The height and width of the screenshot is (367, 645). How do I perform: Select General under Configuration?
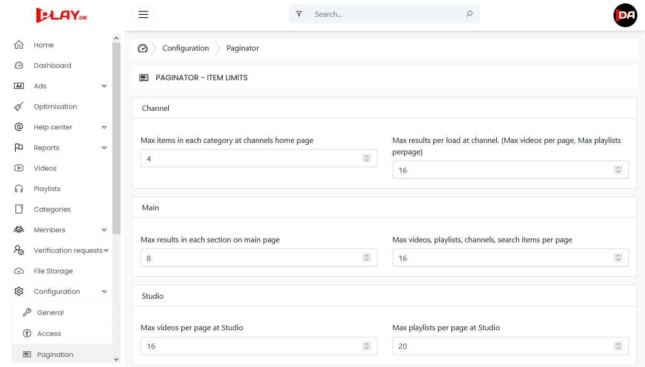click(x=50, y=313)
